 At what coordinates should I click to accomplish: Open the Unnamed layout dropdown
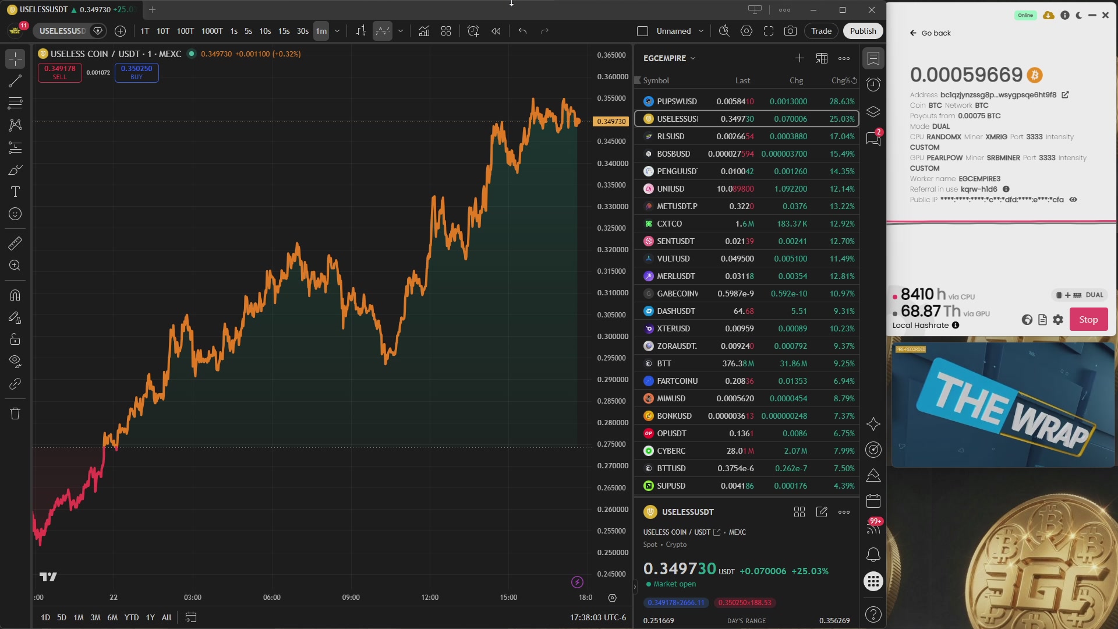(701, 31)
